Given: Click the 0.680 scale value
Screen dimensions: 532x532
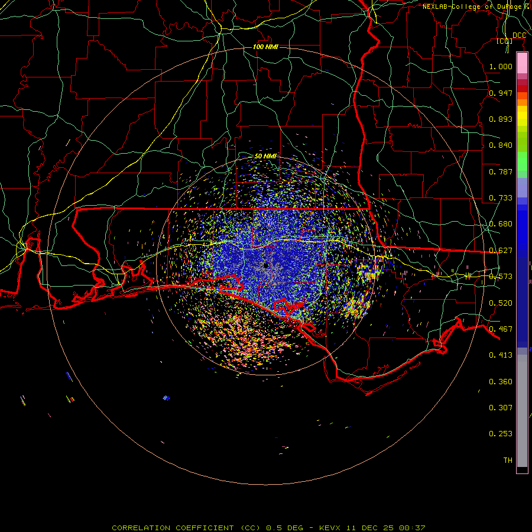Looking at the screenshot, I should (501, 224).
